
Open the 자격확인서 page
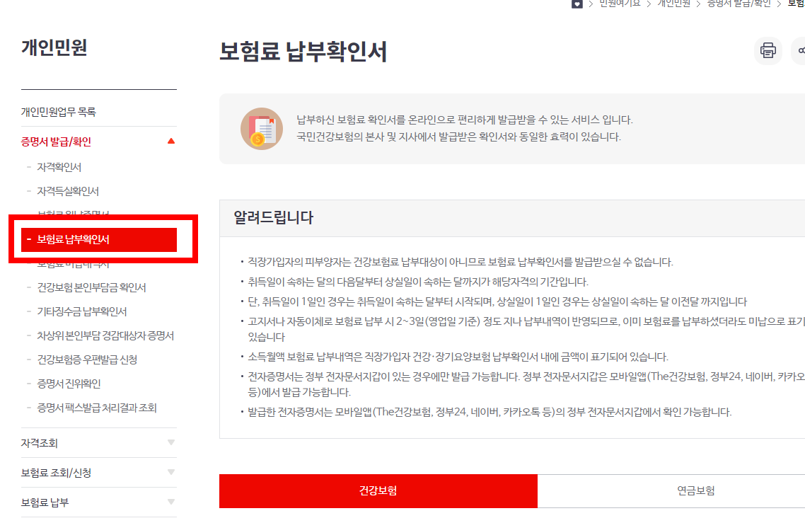[x=59, y=168]
